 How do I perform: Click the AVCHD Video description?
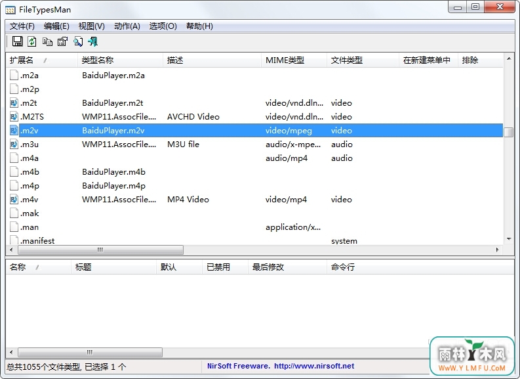[x=193, y=116]
